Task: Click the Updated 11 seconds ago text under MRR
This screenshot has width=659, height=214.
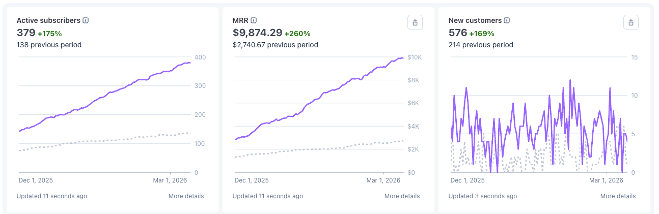Action: (268, 196)
